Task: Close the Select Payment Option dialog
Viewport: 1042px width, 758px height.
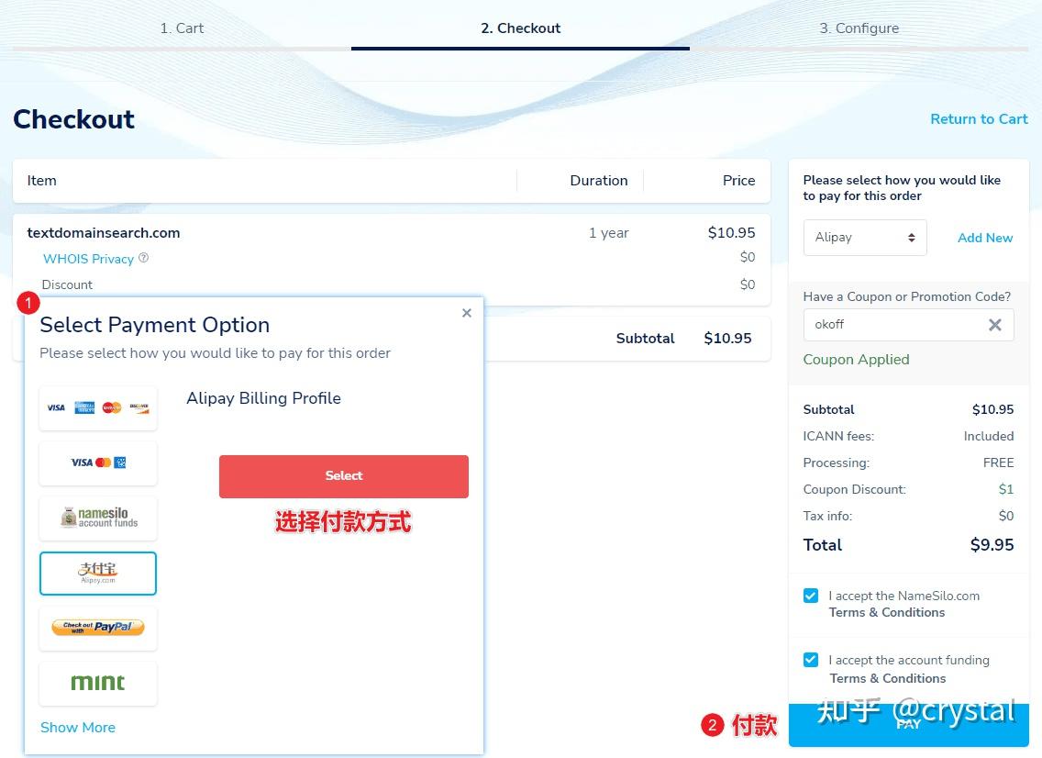Action: point(467,313)
